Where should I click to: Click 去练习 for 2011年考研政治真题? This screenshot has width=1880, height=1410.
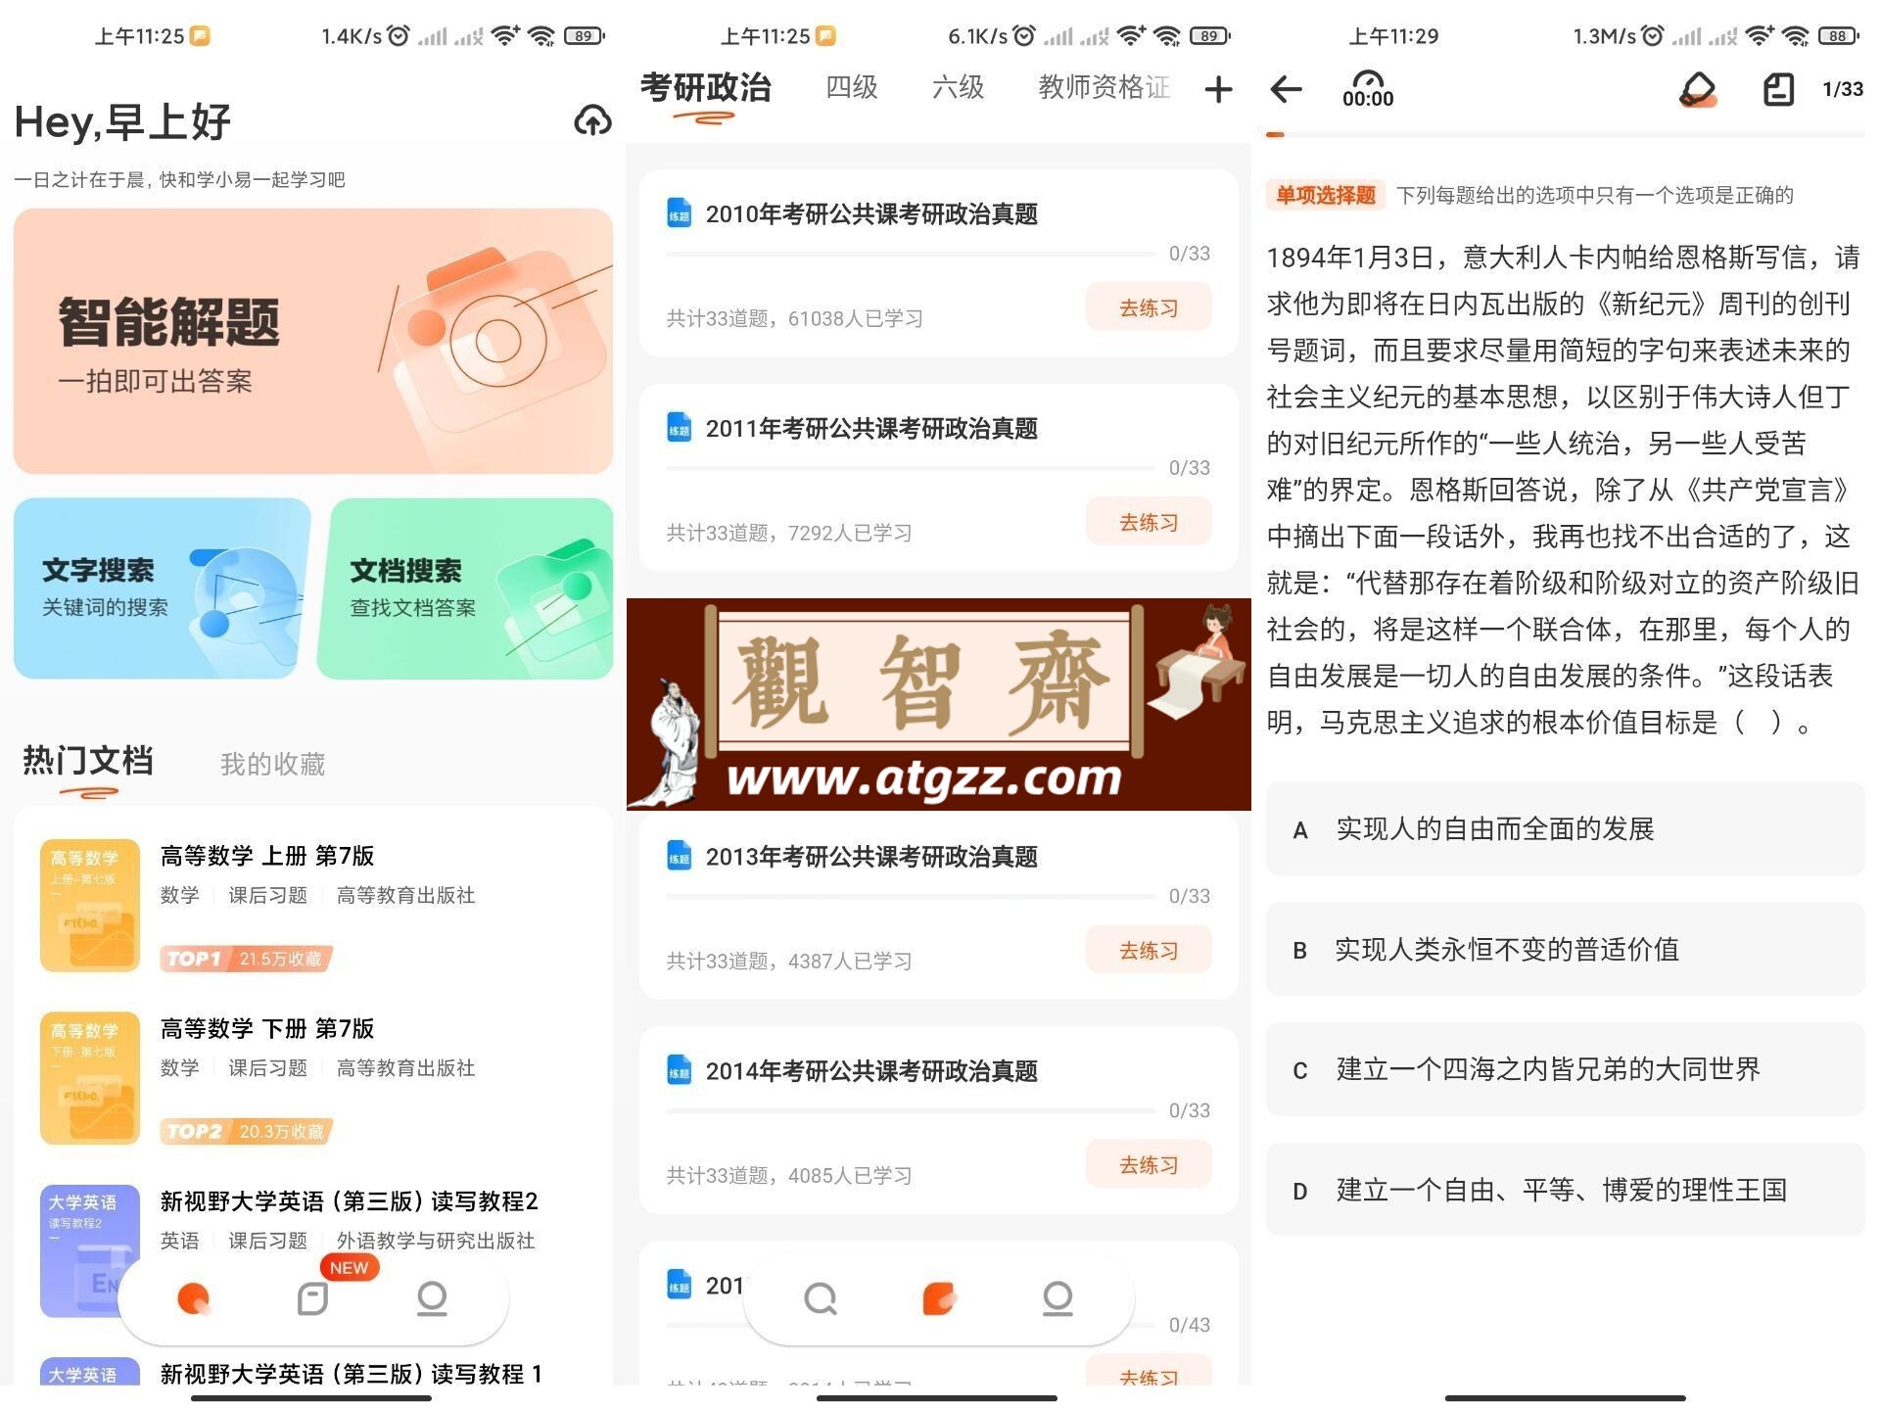[x=1149, y=522]
